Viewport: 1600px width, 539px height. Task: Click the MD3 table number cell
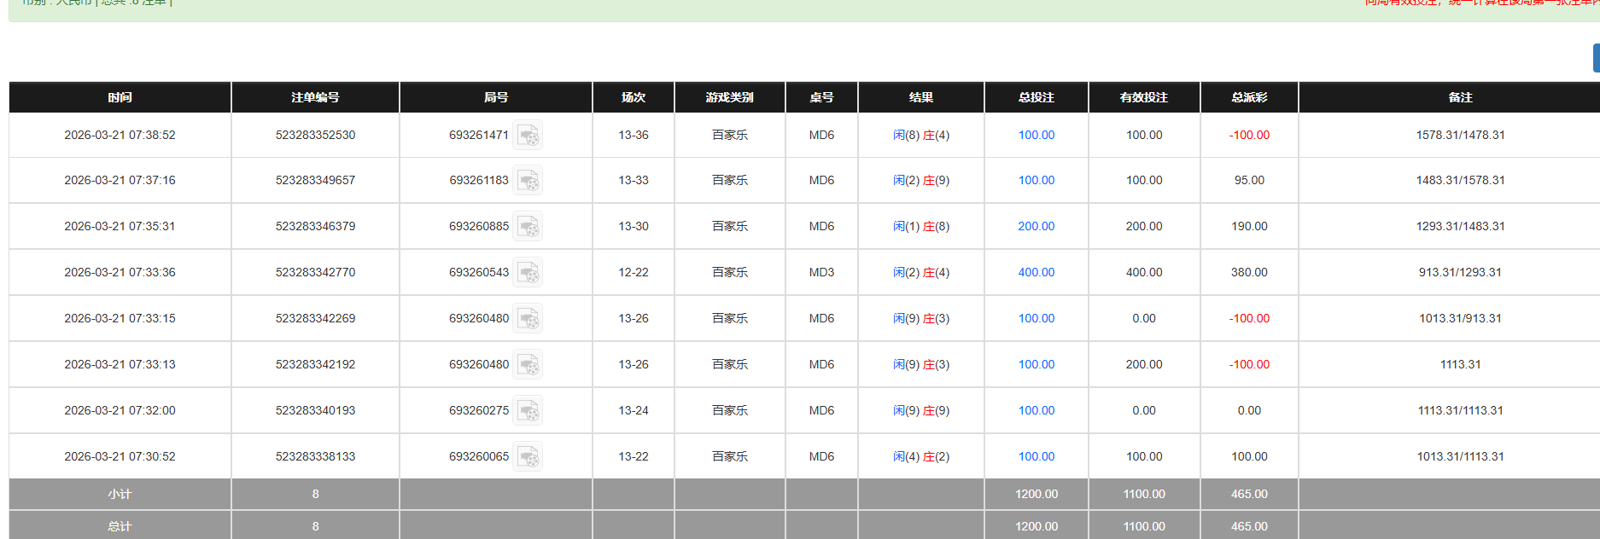click(x=821, y=272)
